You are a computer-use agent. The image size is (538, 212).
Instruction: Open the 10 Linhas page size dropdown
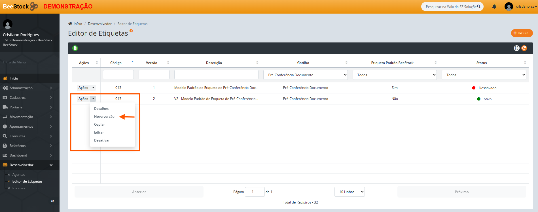click(x=350, y=192)
